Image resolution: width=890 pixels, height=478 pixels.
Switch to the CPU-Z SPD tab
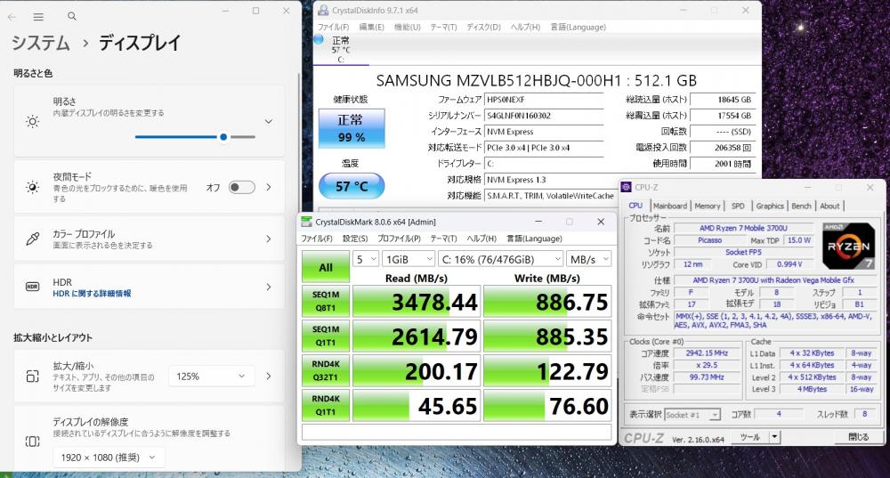pyautogui.click(x=738, y=207)
